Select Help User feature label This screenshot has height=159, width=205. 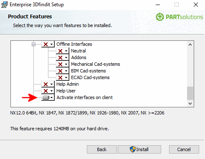click(x=66, y=91)
